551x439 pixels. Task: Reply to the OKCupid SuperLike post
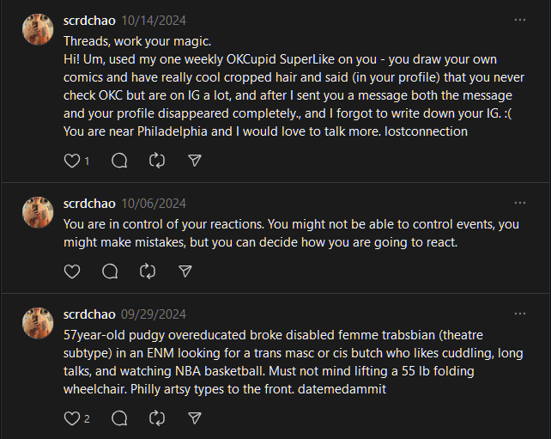pyautogui.click(x=119, y=161)
